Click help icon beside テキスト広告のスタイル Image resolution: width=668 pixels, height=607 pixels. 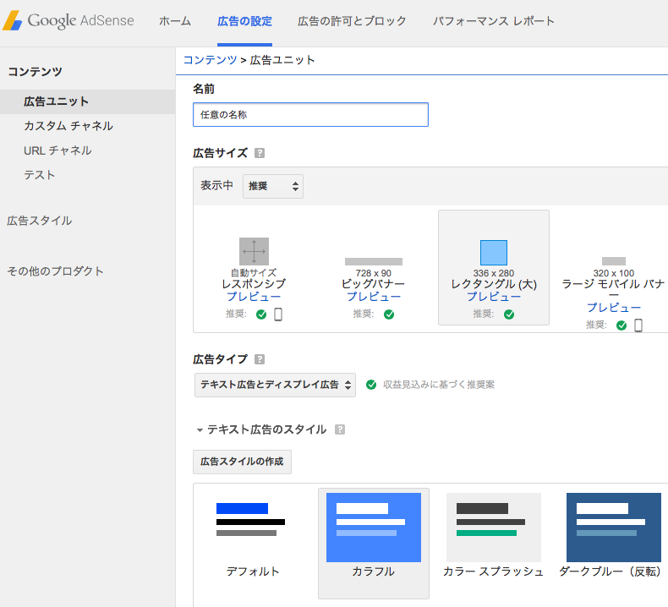340,429
